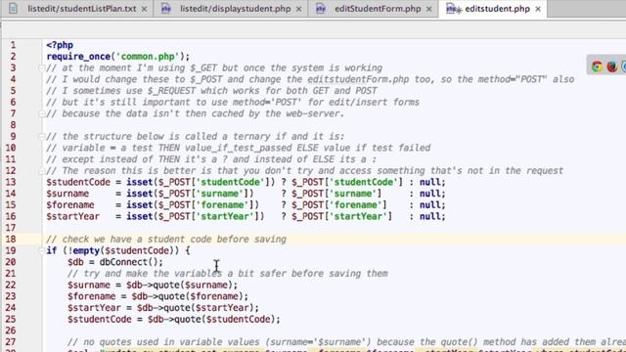Click comment about ternary if on line 9
The image size is (626, 352).
pyautogui.click(x=196, y=137)
